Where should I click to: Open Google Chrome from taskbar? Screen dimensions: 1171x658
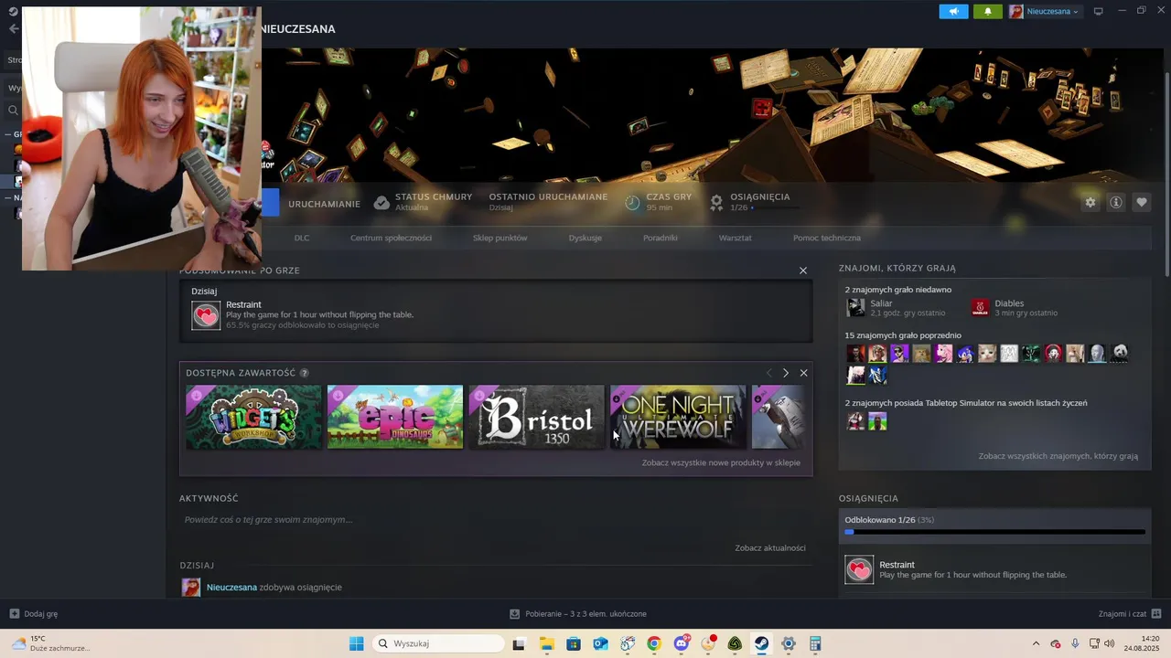tap(654, 643)
